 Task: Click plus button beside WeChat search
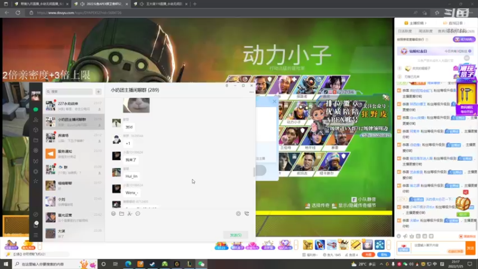tap(98, 91)
